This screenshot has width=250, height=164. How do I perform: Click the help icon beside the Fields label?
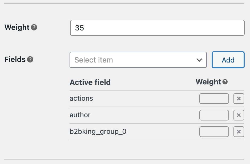(30, 59)
